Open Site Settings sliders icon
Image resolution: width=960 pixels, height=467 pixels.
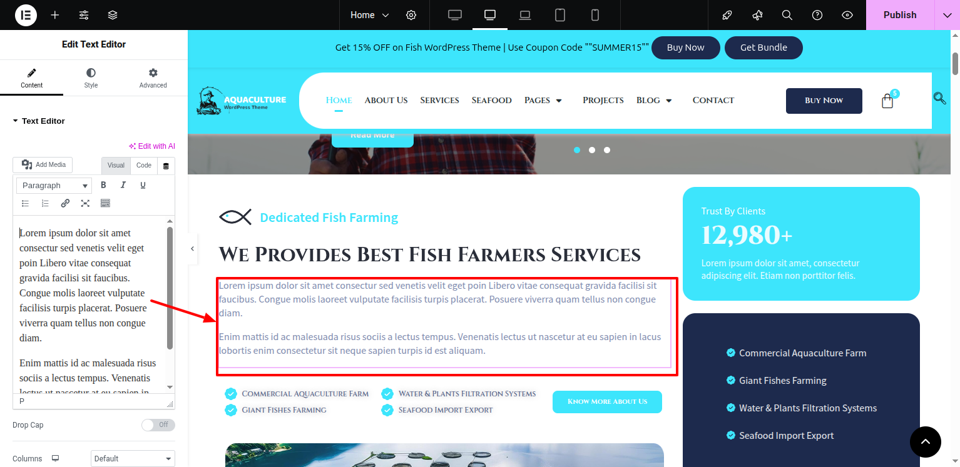coord(84,15)
